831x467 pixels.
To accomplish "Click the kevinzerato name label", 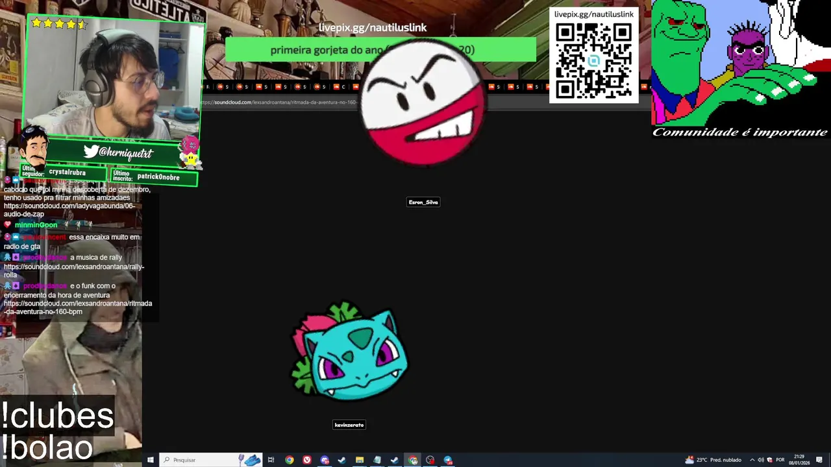I will pos(349,425).
